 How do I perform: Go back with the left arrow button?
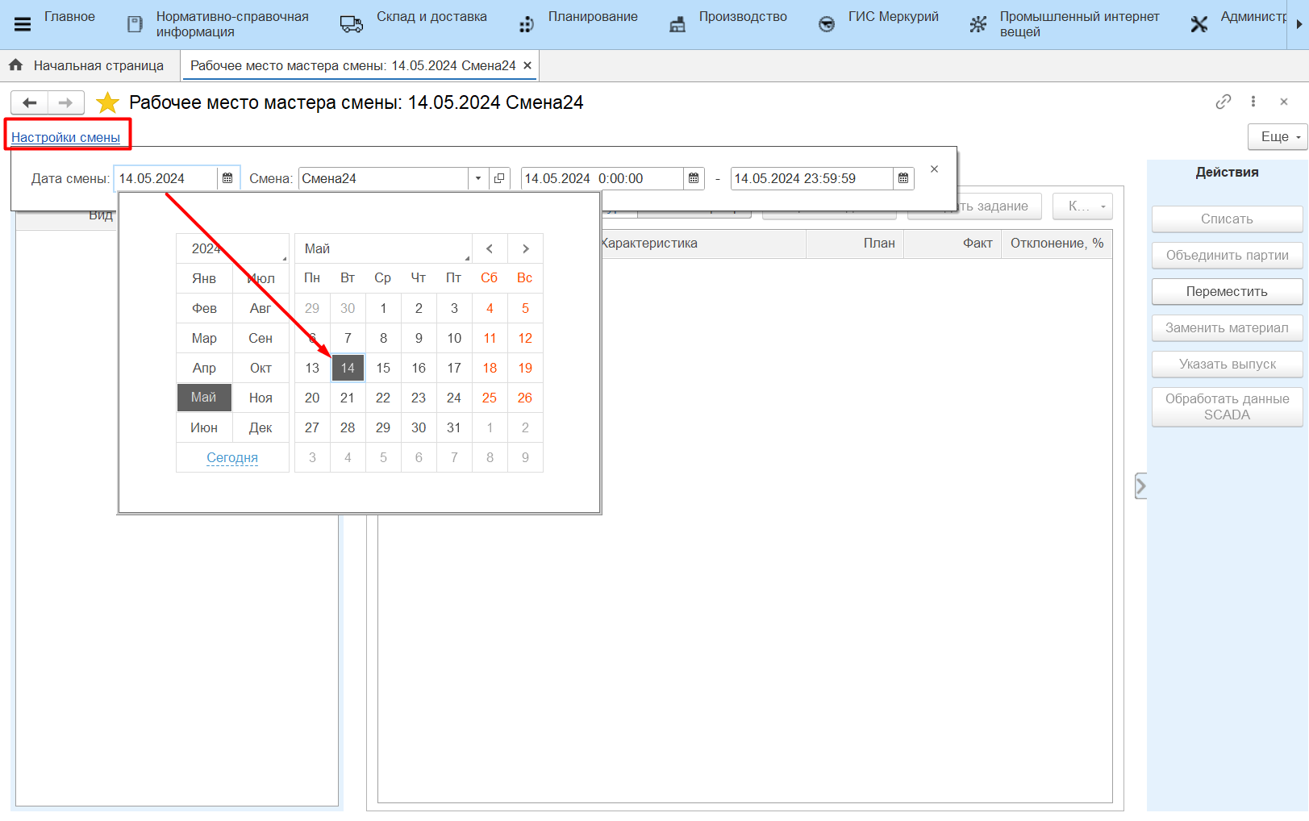click(30, 103)
